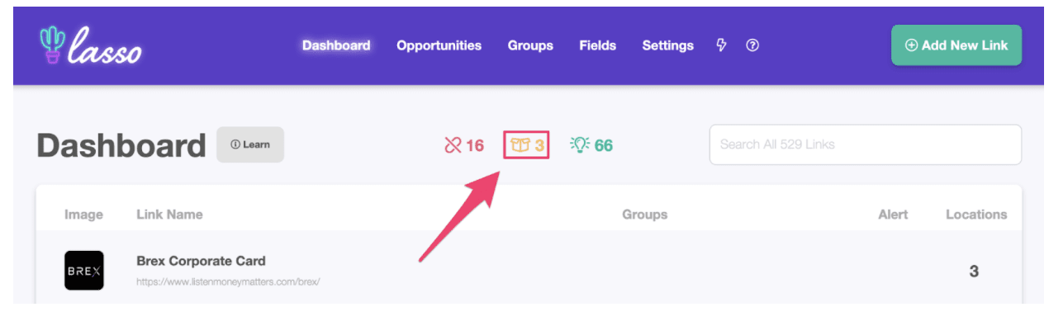Open the help question mark icon

[752, 45]
